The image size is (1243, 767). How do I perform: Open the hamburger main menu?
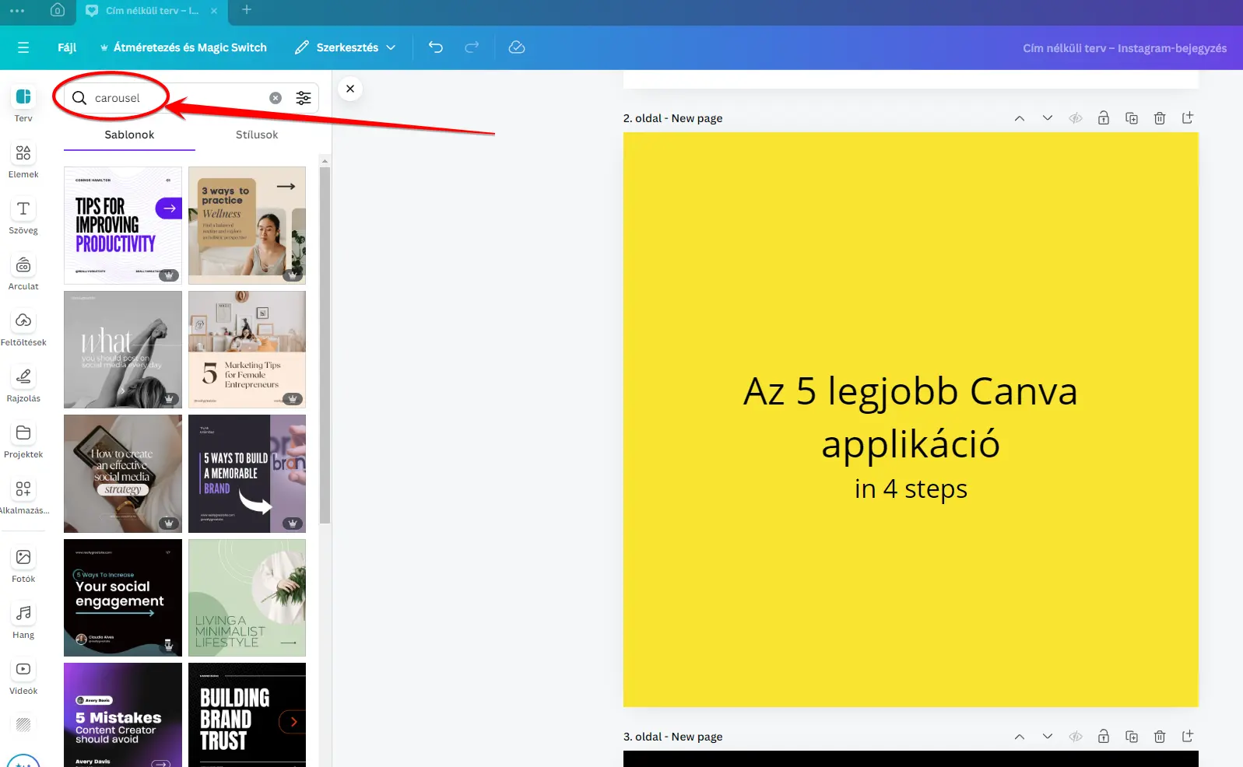23,47
